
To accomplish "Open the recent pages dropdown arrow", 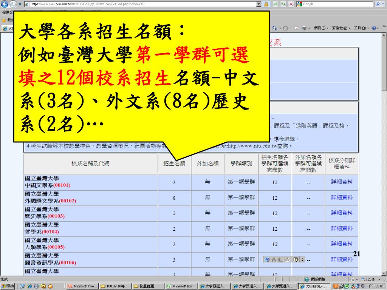I will click(20, 4).
